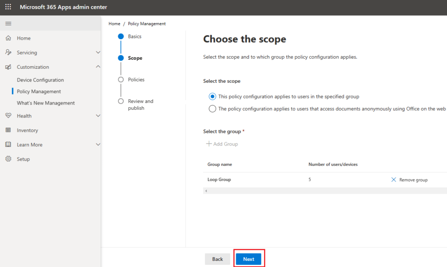Click the Inventory table icon
This screenshot has width=447, height=267.
8,130
